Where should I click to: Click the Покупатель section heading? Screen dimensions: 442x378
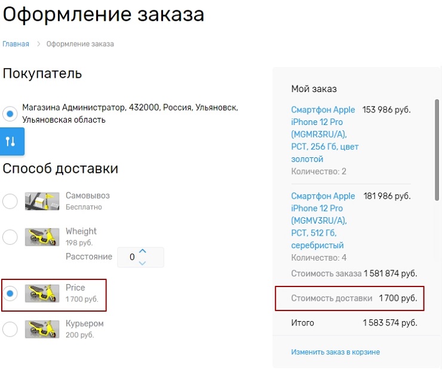coord(42,74)
